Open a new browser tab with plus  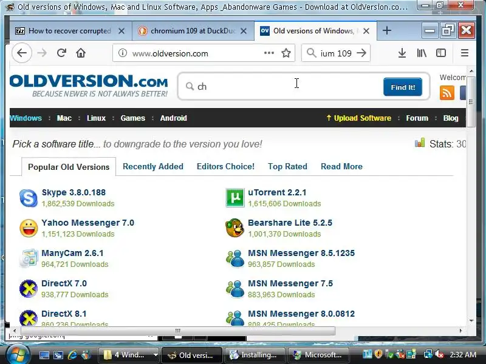(x=386, y=31)
